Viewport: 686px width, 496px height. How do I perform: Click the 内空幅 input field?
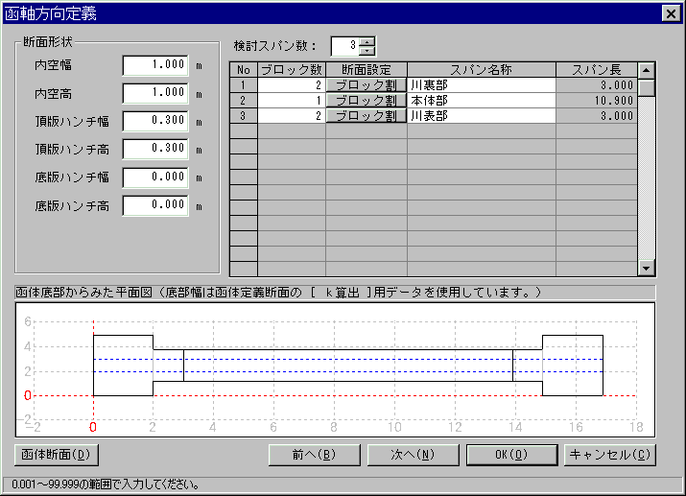(155, 65)
